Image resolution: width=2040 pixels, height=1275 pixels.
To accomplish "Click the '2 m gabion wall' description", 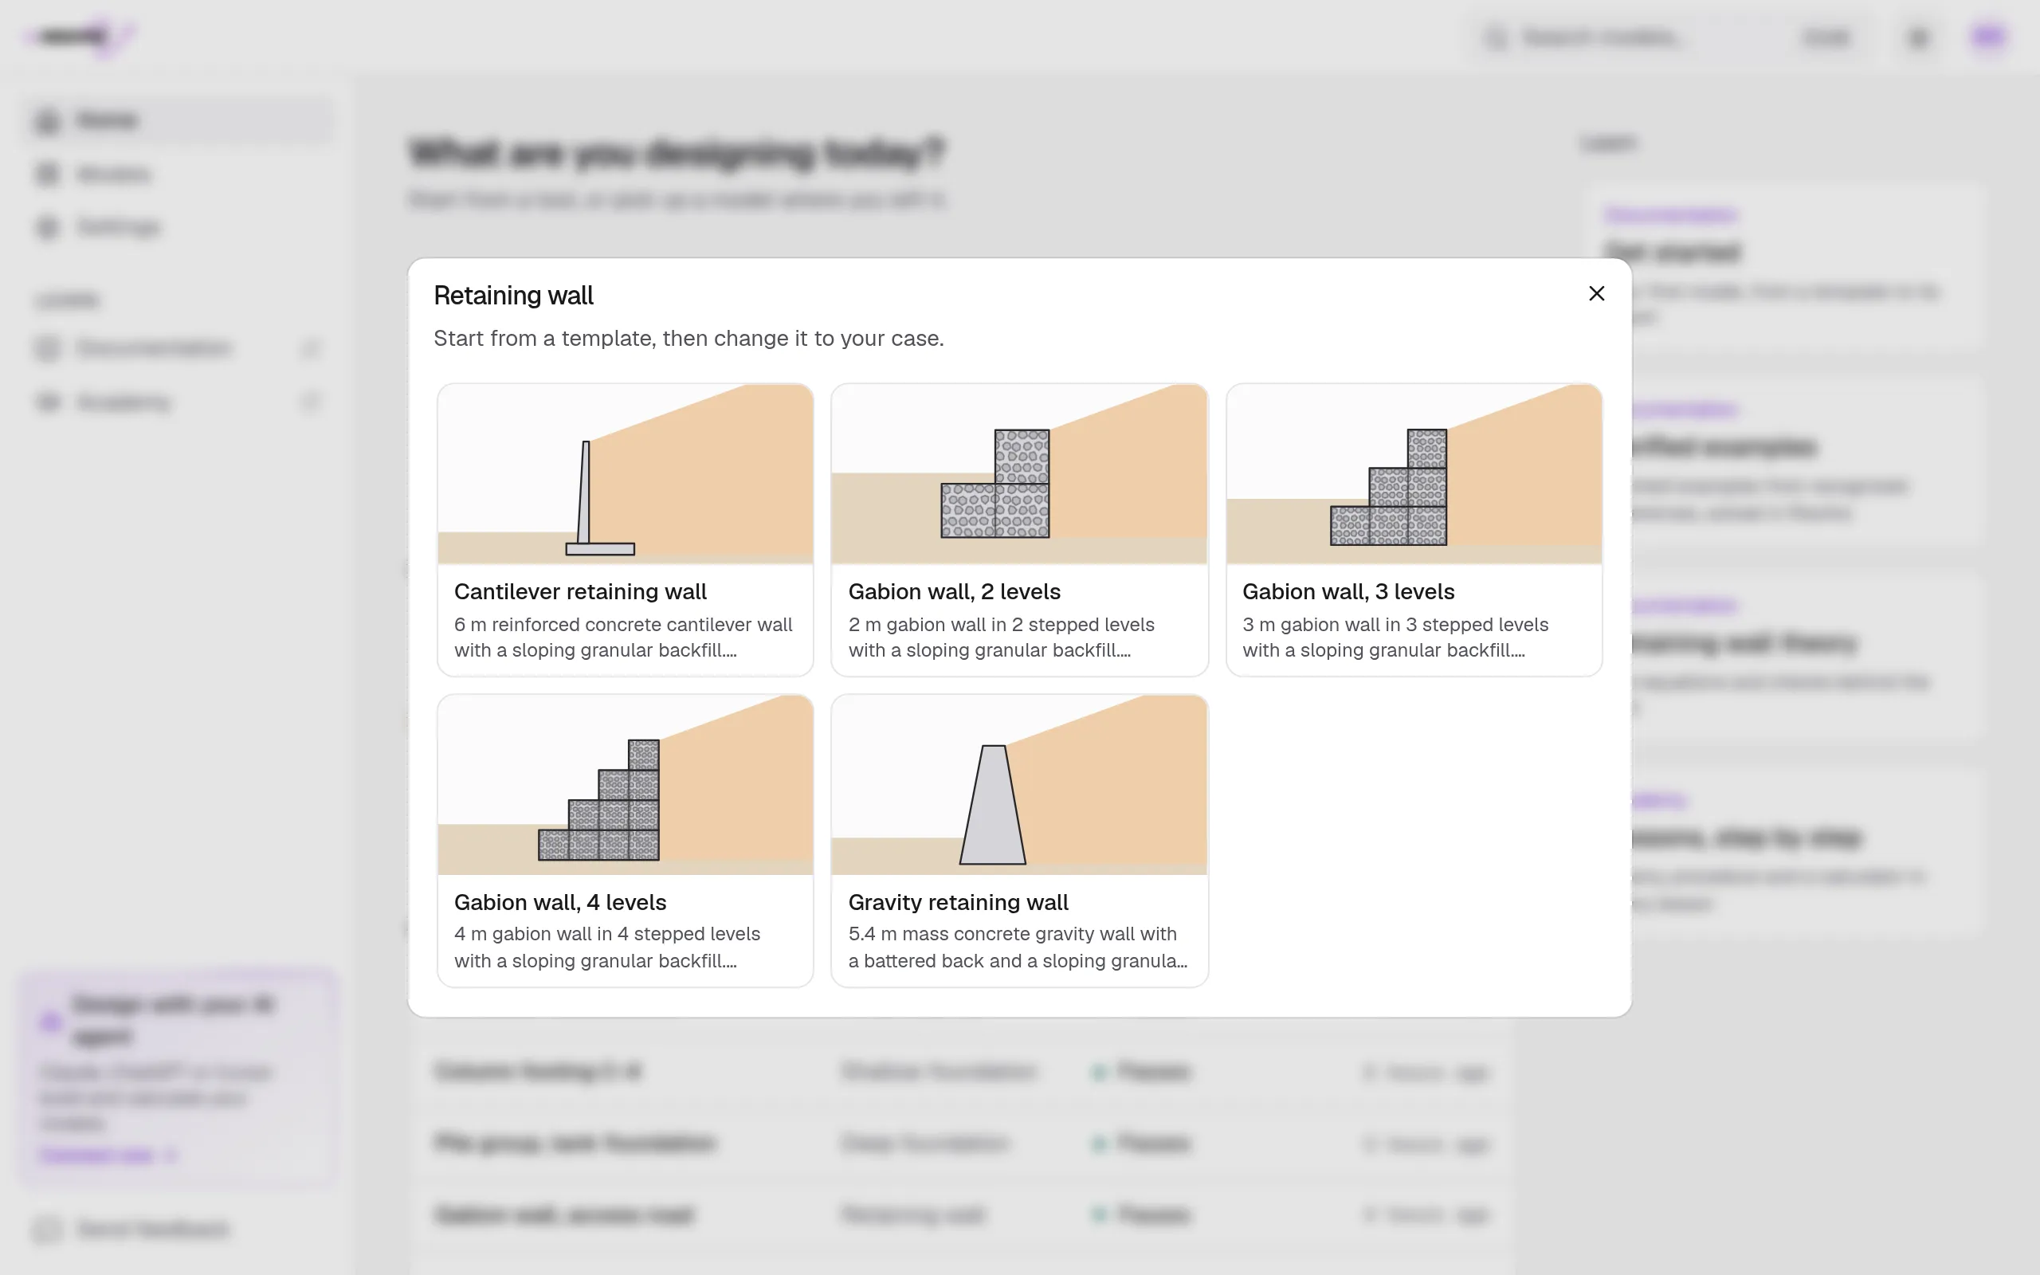I will coord(1001,637).
